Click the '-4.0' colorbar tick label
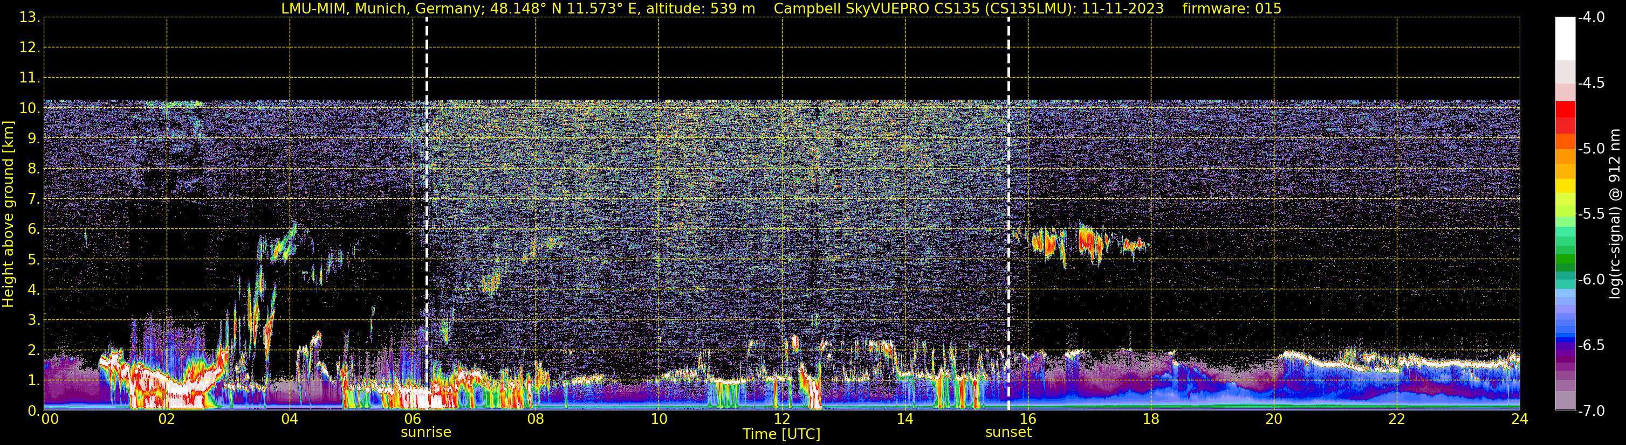The width and height of the screenshot is (1626, 445). click(1591, 17)
